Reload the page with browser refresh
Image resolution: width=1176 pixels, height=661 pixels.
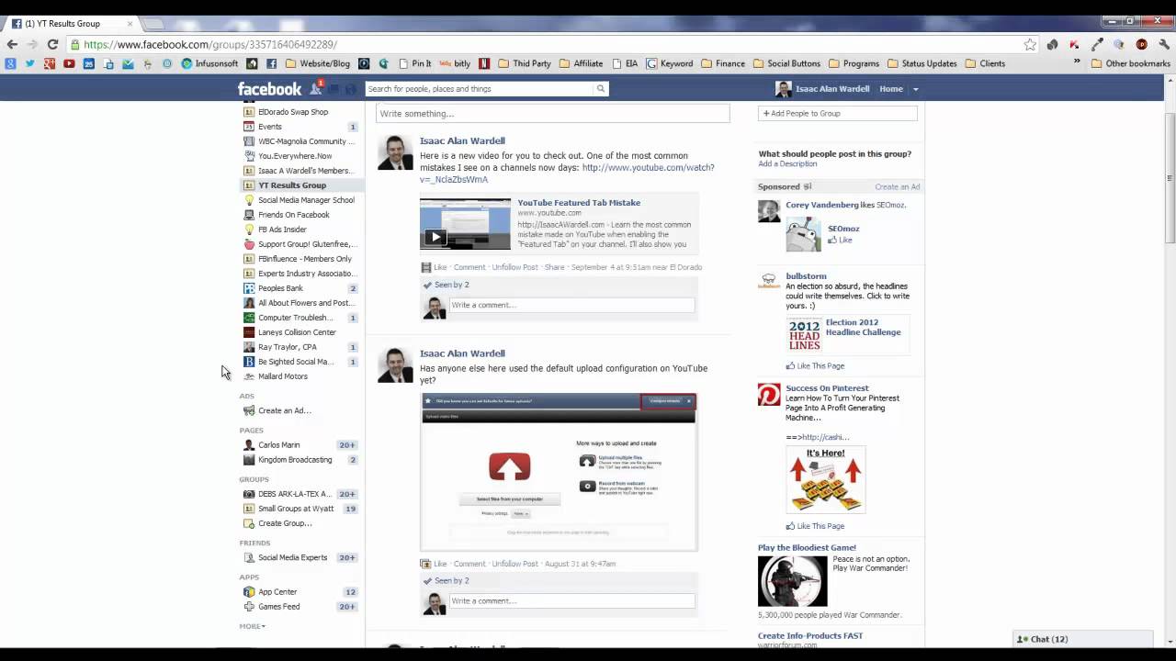pos(52,44)
